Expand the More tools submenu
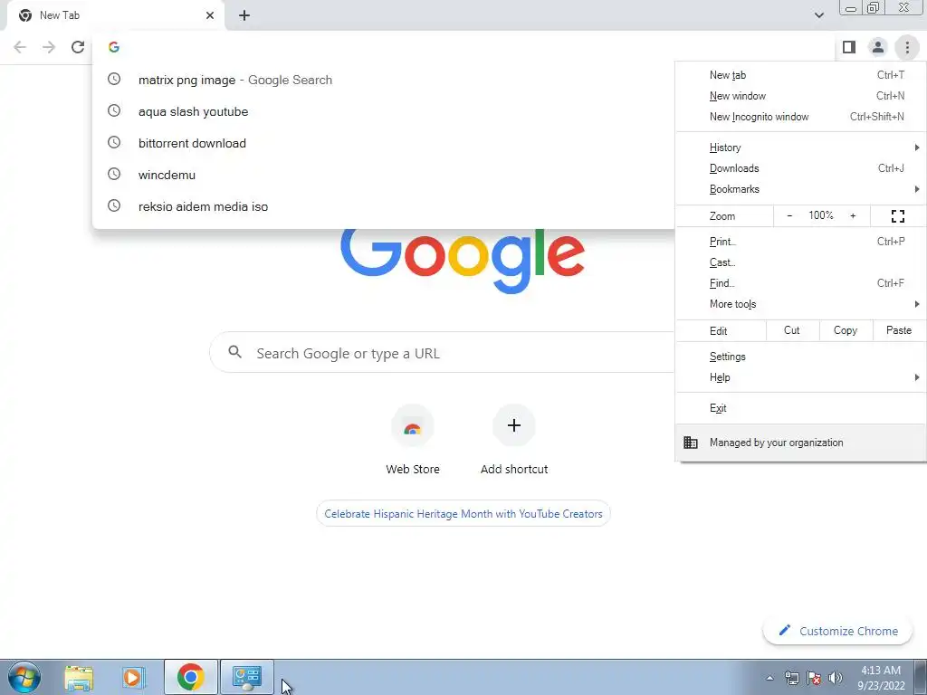927x695 pixels. click(801, 304)
